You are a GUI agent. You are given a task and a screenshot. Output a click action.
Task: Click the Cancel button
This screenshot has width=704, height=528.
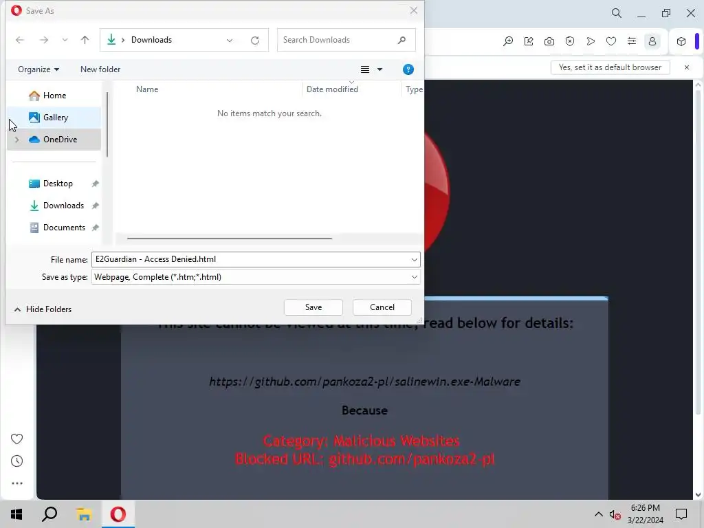pos(382,307)
